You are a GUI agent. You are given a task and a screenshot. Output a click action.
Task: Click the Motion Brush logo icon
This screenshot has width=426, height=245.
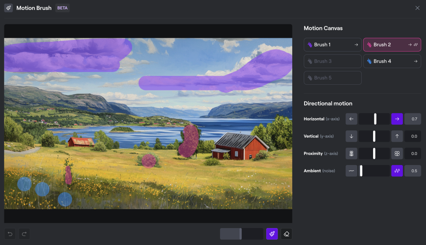pyautogui.click(x=8, y=8)
